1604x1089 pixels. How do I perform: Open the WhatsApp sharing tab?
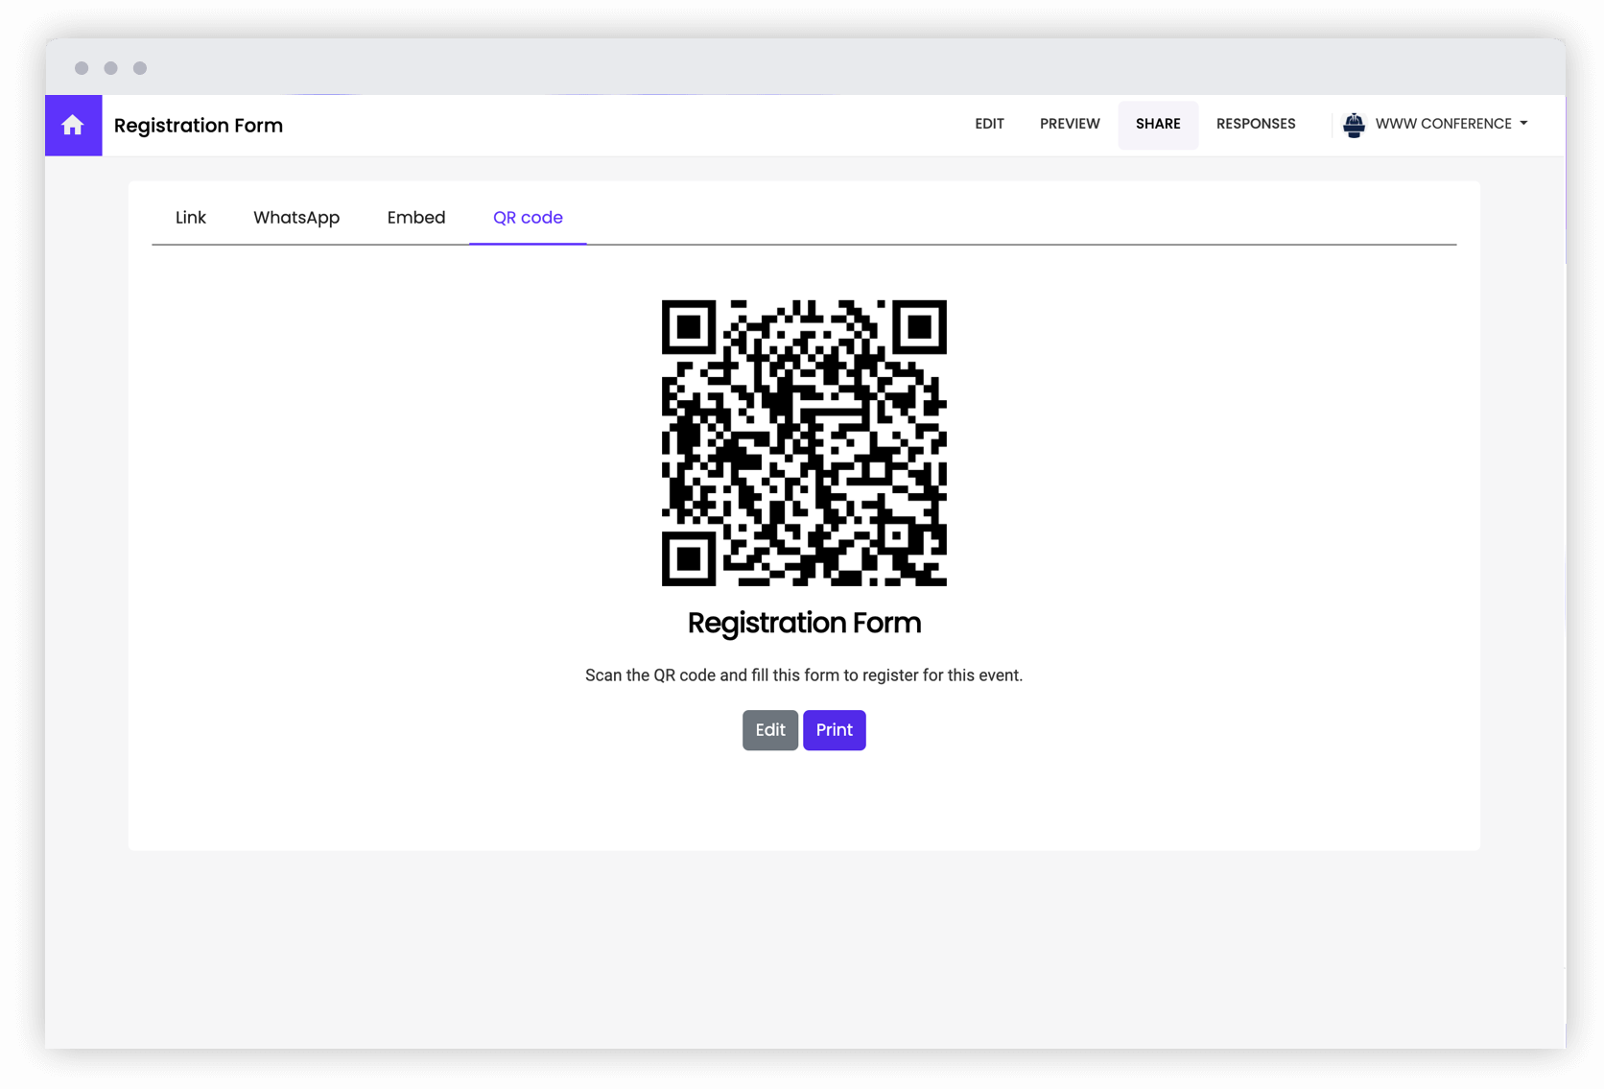tap(296, 218)
